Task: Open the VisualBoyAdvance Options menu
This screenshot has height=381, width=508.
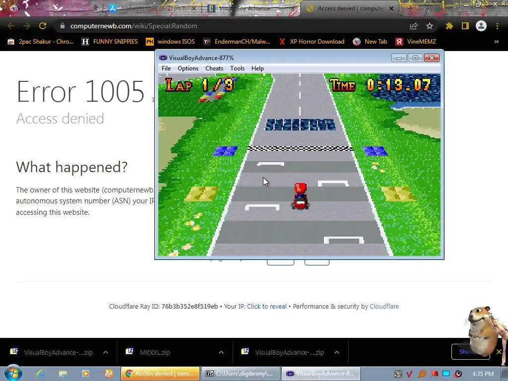Action: (188, 68)
